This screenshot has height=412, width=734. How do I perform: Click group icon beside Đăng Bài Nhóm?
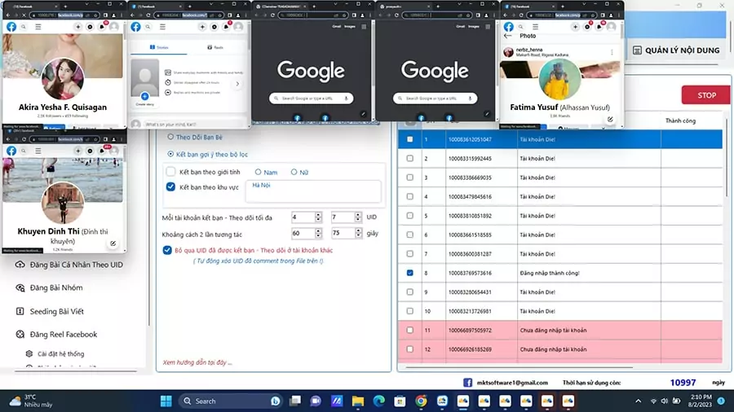click(20, 287)
